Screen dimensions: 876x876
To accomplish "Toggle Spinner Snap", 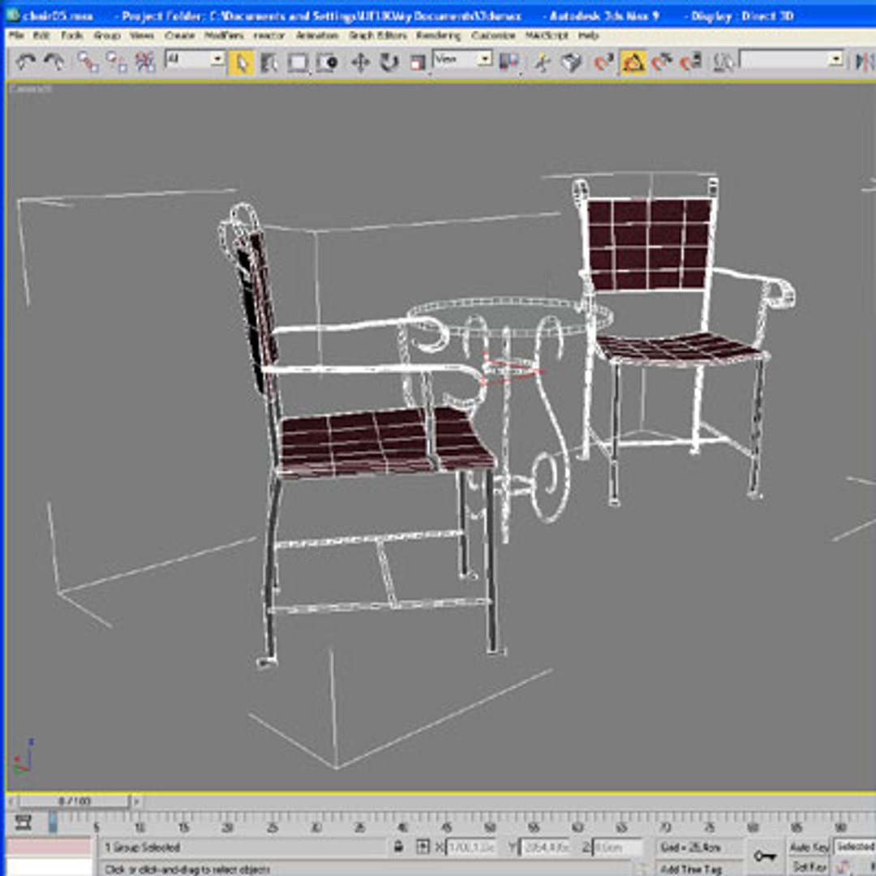I will coord(691,62).
